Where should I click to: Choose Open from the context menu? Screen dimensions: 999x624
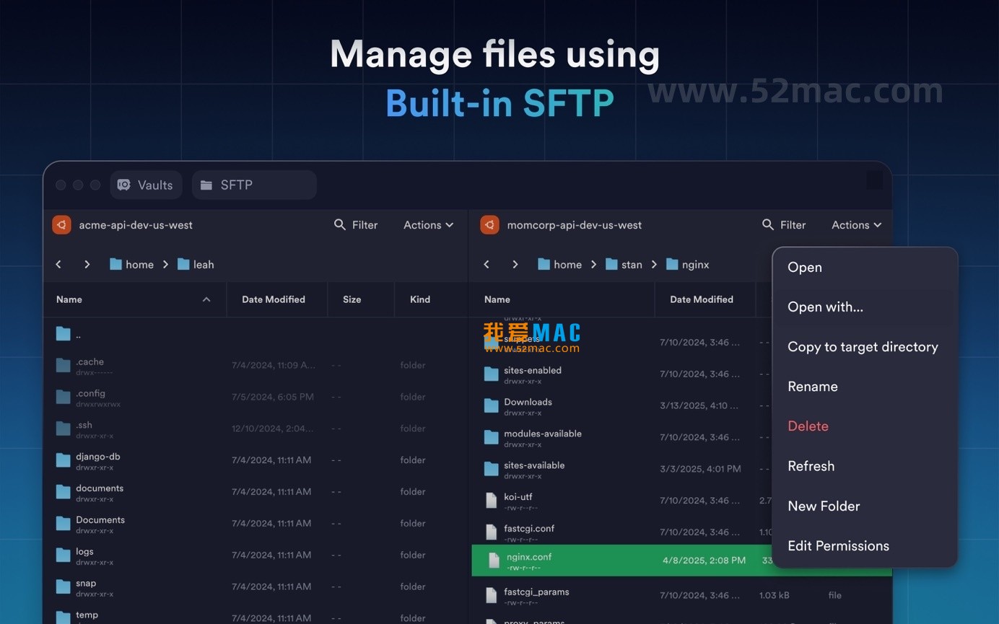(865, 268)
